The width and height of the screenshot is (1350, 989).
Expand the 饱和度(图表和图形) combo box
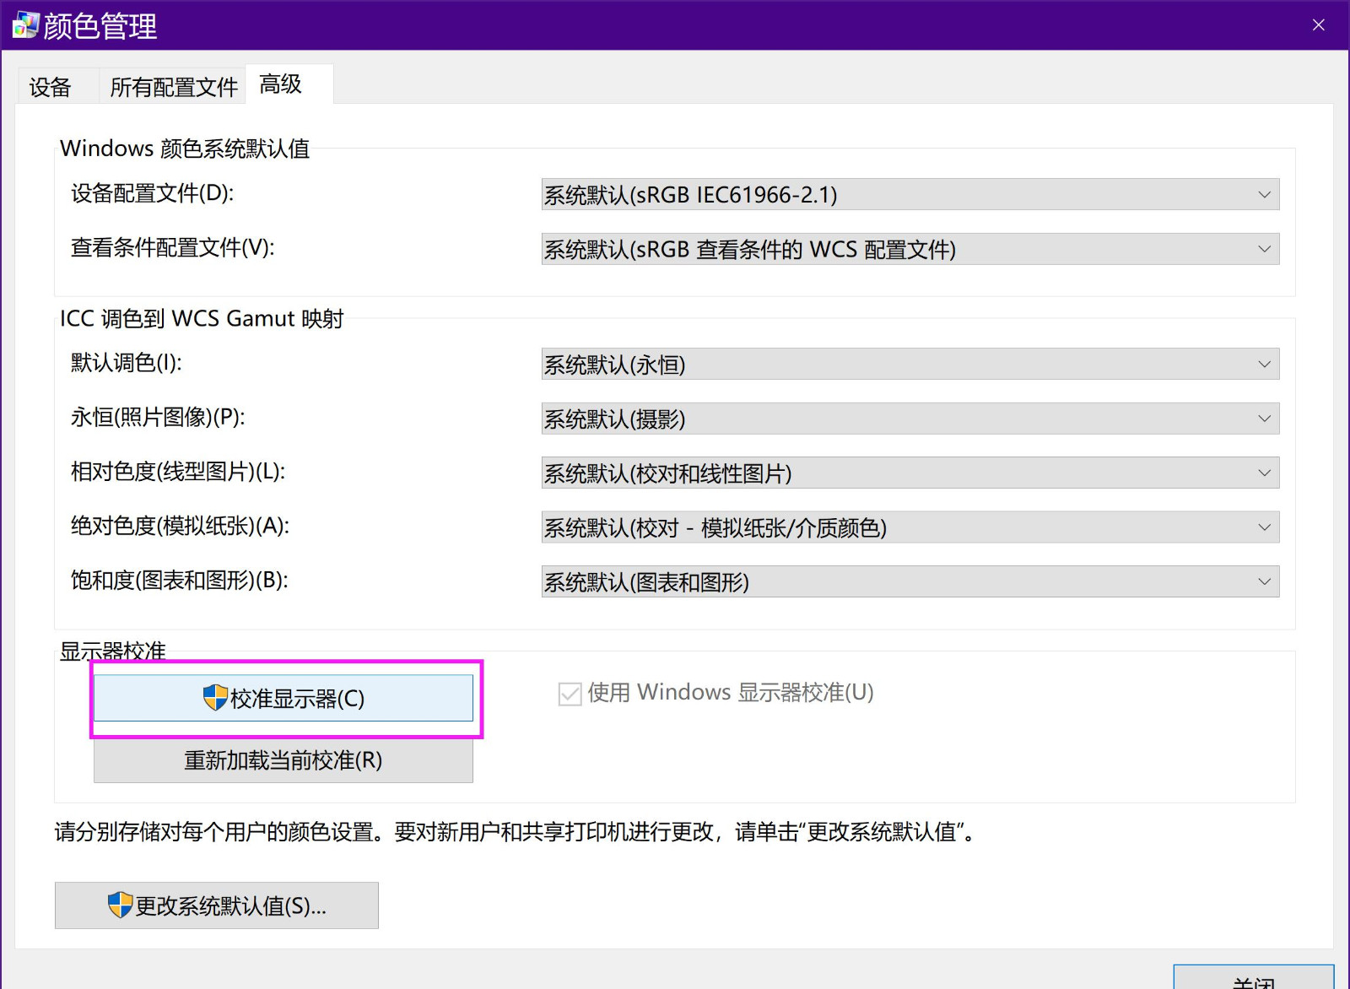point(910,581)
